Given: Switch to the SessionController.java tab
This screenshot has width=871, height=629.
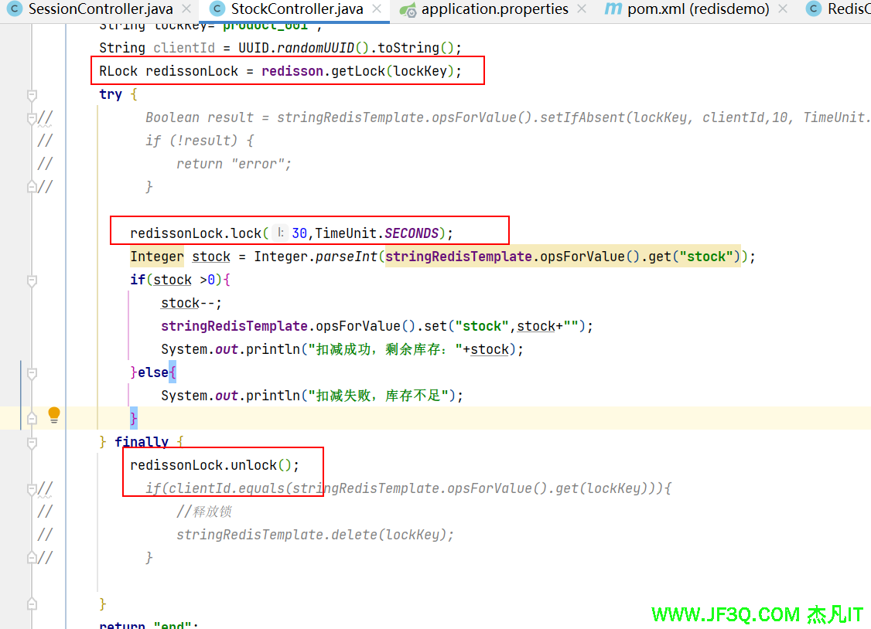Looking at the screenshot, I should (x=101, y=9).
